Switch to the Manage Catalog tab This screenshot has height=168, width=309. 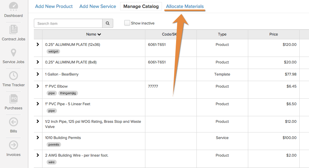[x=141, y=6]
